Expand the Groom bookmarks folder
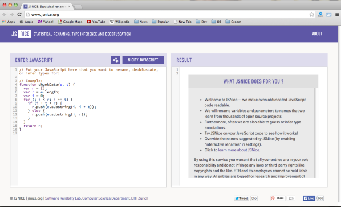The image size is (341, 207). coord(233,22)
